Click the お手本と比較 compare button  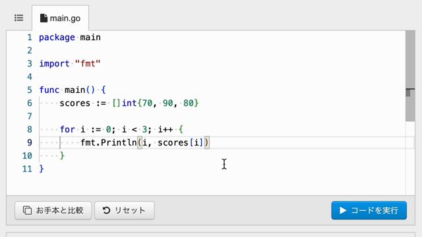(53, 211)
